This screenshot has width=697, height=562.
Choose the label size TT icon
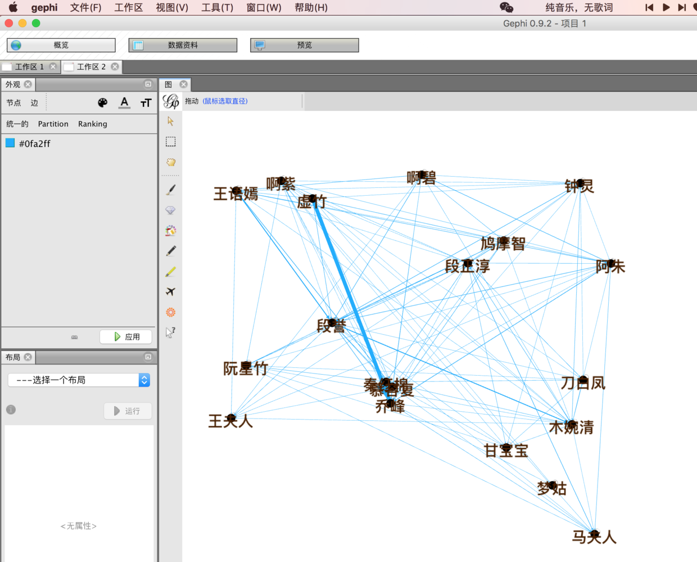tap(146, 102)
